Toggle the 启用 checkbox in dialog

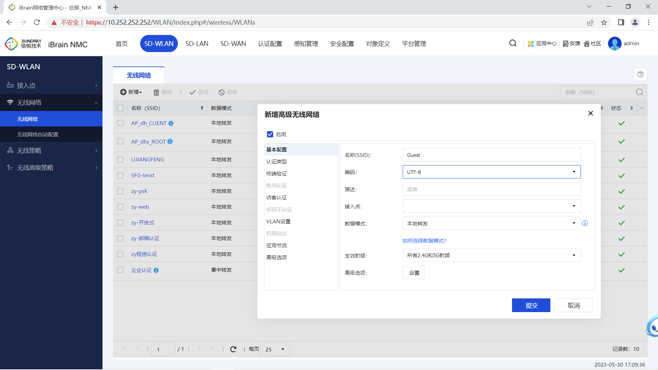(x=270, y=134)
